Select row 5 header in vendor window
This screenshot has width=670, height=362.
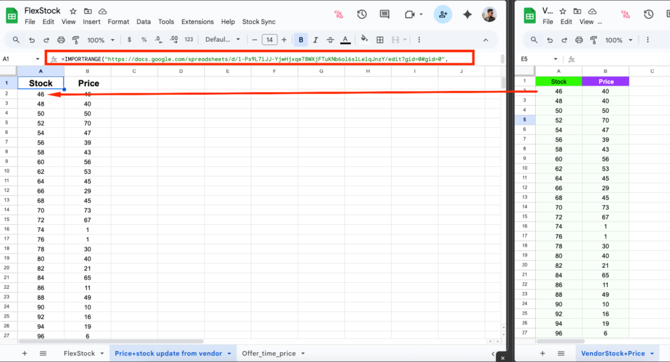point(525,120)
